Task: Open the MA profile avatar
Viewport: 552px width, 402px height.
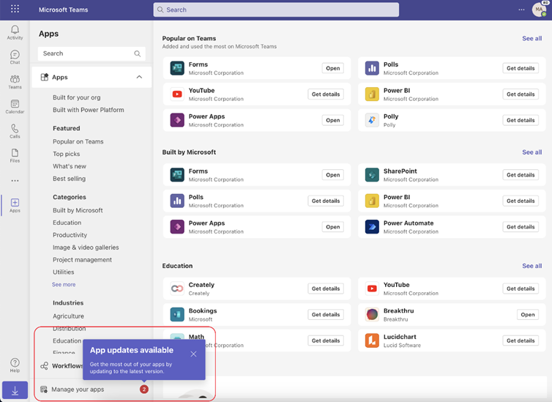Action: (x=539, y=10)
